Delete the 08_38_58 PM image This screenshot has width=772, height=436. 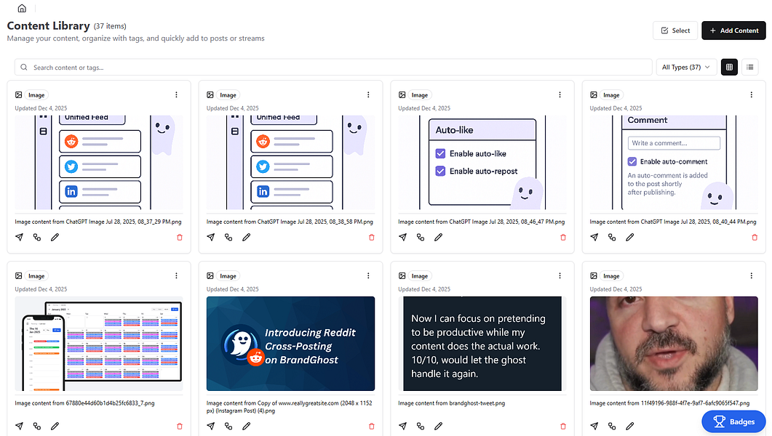tap(372, 238)
